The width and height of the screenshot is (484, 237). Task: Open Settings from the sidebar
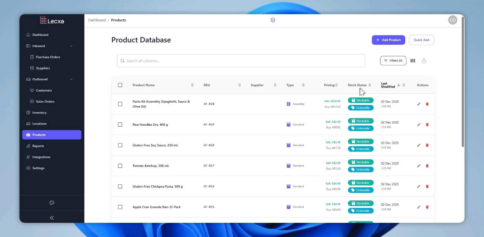[38, 168]
